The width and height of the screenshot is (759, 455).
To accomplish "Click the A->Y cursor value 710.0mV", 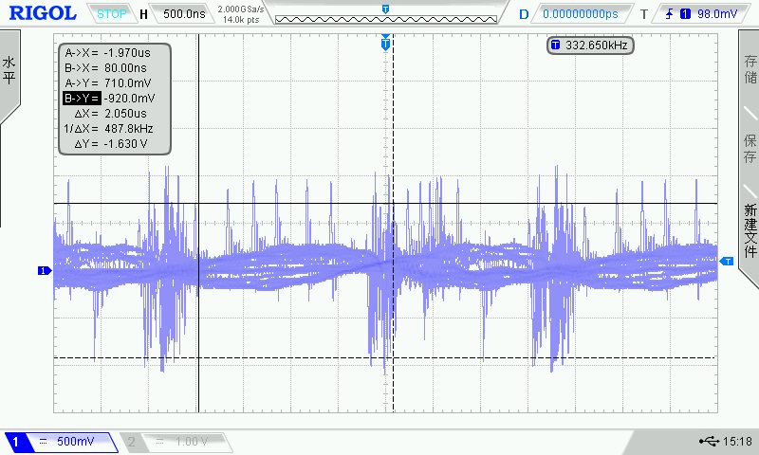I will (x=127, y=83).
